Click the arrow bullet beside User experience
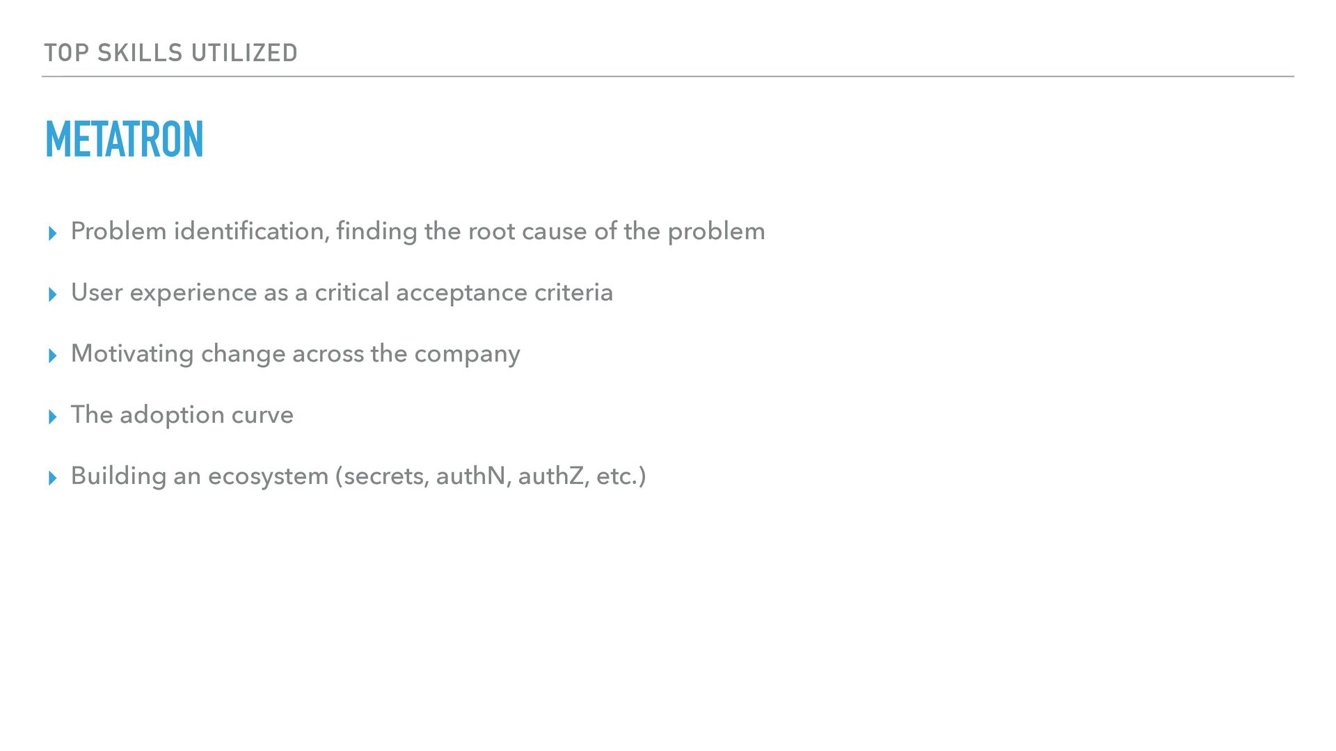This screenshot has height=751, width=1336. point(53,295)
